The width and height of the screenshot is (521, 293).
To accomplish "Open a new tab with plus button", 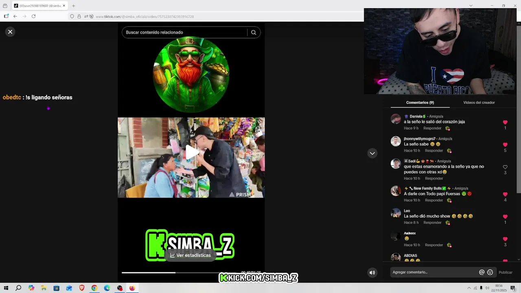I will point(73,6).
